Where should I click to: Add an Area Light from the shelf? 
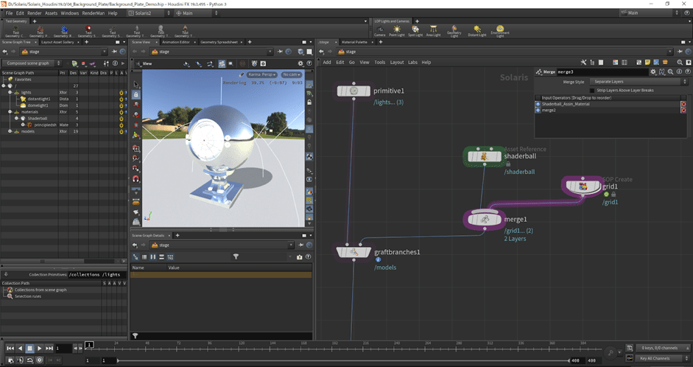[x=435, y=30]
